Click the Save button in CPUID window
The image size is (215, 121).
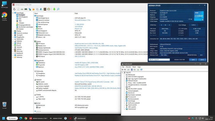pos(193,60)
